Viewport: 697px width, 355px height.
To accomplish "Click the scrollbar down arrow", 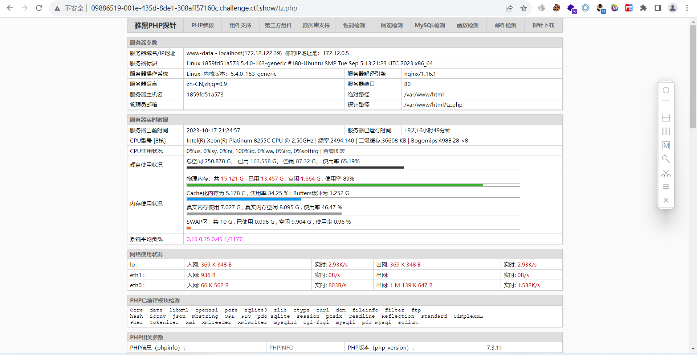I will 693,348.
